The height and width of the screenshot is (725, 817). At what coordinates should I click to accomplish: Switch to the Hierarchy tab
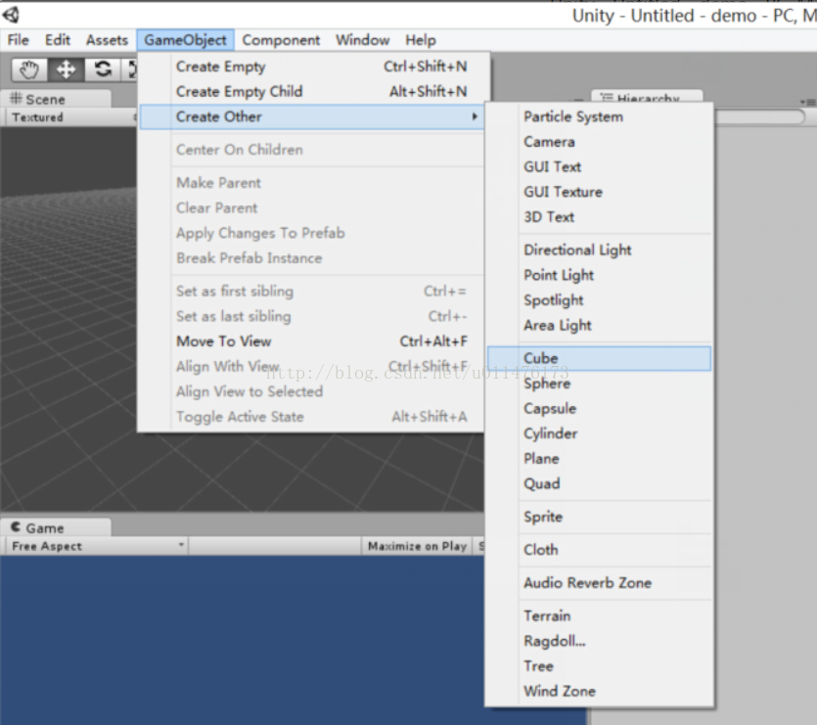point(647,97)
